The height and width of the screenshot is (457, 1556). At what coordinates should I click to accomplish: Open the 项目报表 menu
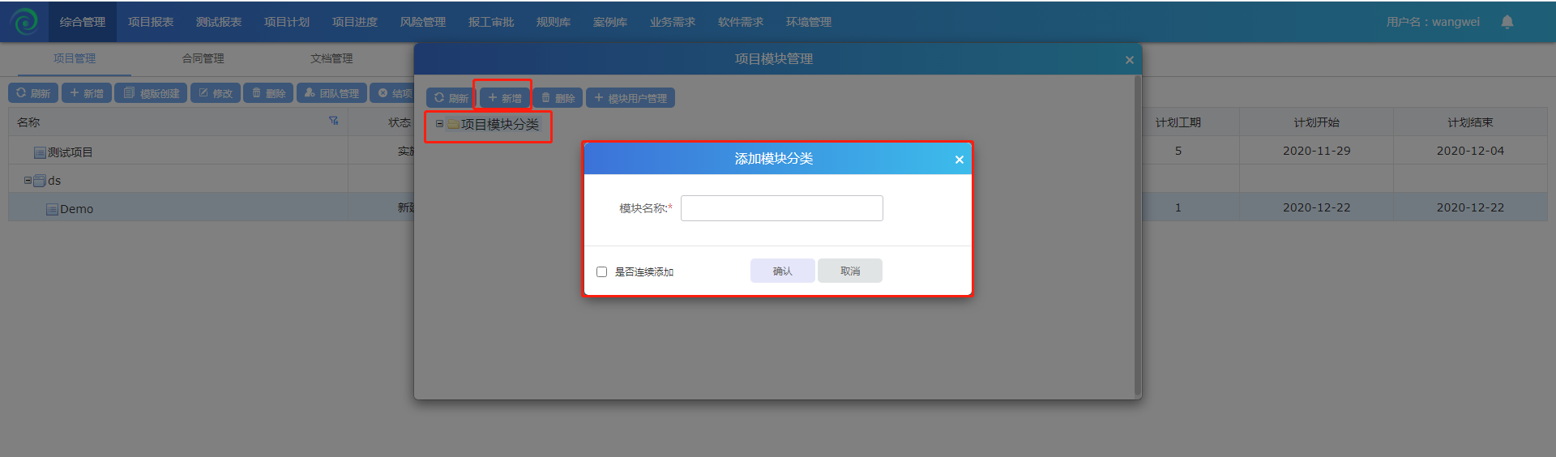pyautogui.click(x=151, y=22)
